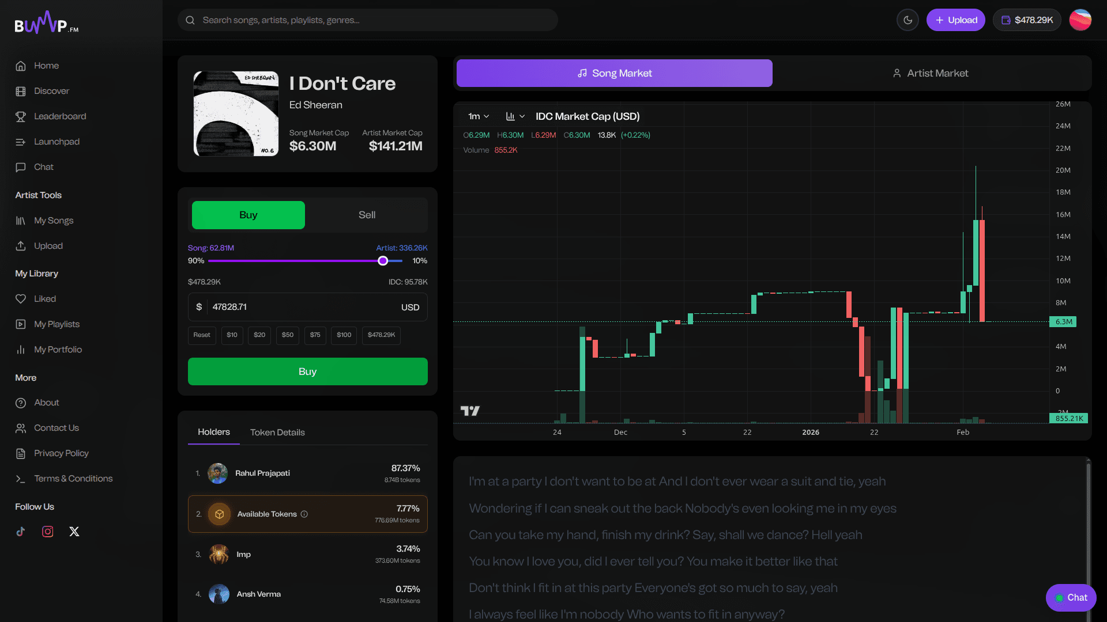Click the info icon beside Available Tokens
This screenshot has height=622, width=1107.
tap(304, 514)
